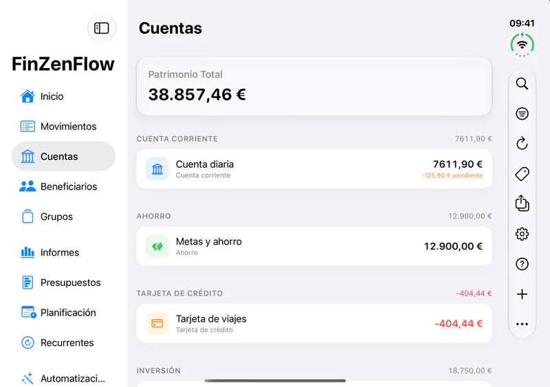Tap the share export icon
The width and height of the screenshot is (550, 387).
522,203
